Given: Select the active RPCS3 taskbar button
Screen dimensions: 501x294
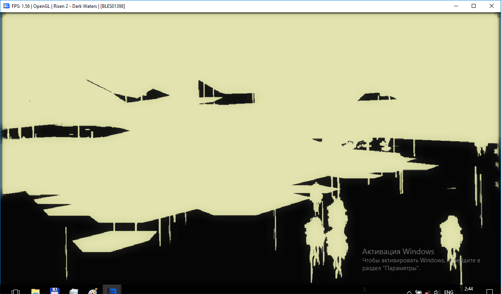Looking at the screenshot, I should click(112, 290).
